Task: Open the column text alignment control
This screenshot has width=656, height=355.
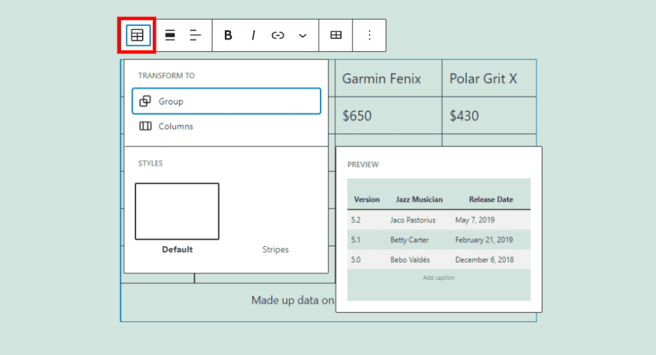Action: click(x=196, y=36)
